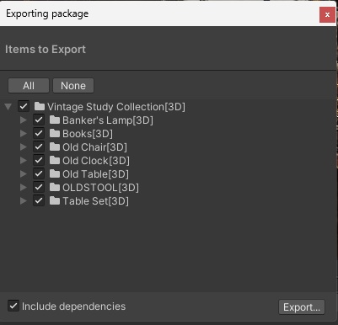Toggle the Include dependencies checkbox
This screenshot has height=325, width=338.
pos(13,306)
